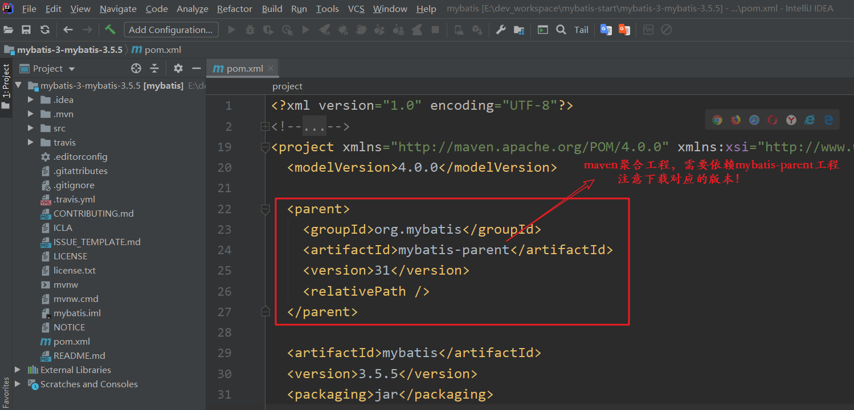Image resolution: width=854 pixels, height=410 pixels.
Task: Click the Run Anything terminal icon
Action: (543, 30)
